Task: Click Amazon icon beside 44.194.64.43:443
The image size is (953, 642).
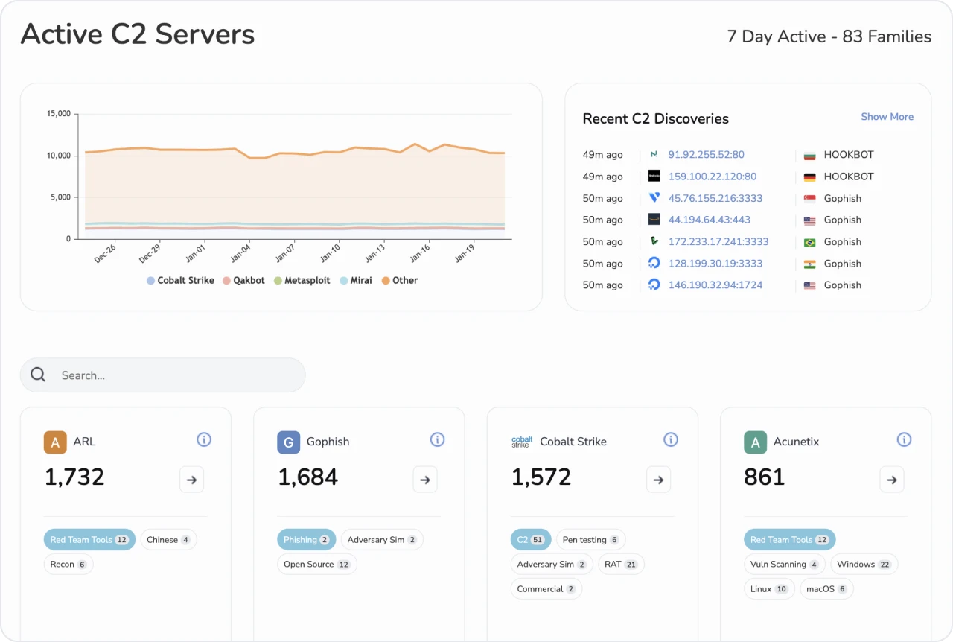Action: tap(654, 220)
